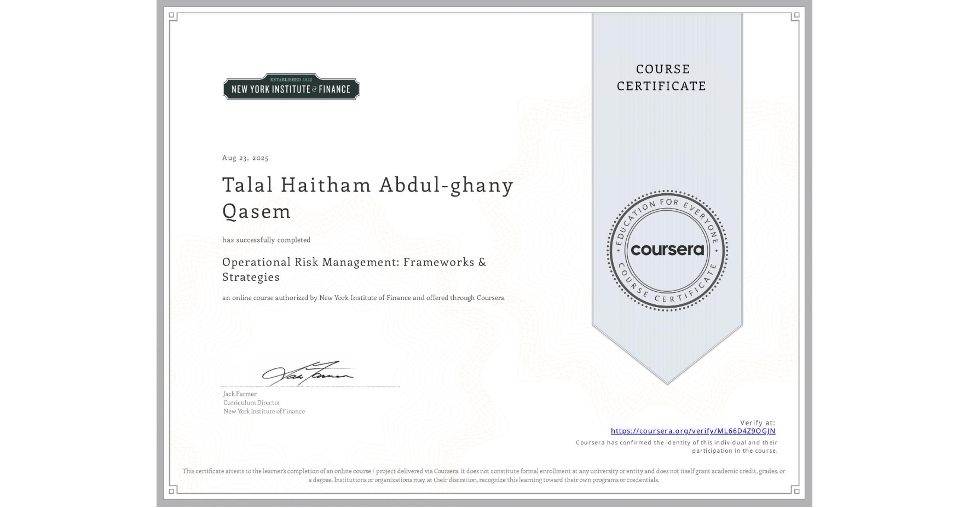Image resolution: width=970 pixels, height=508 pixels.
Task: Select the 'Verify at:' label
Action: [758, 423]
